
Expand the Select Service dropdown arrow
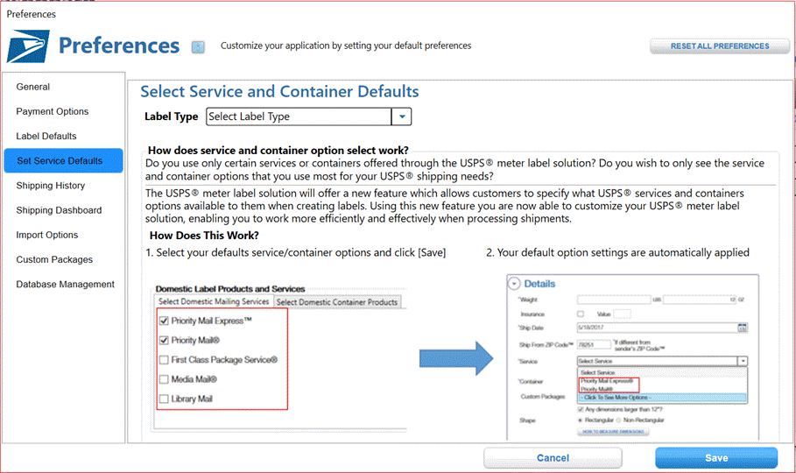pos(743,360)
